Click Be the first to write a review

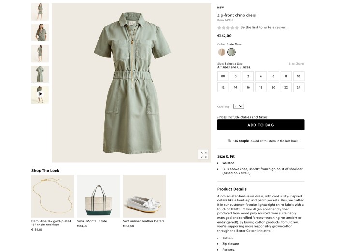click(263, 27)
